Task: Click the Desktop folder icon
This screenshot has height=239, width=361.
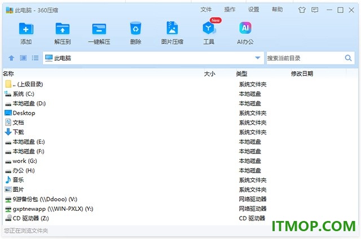Action: click(8, 112)
